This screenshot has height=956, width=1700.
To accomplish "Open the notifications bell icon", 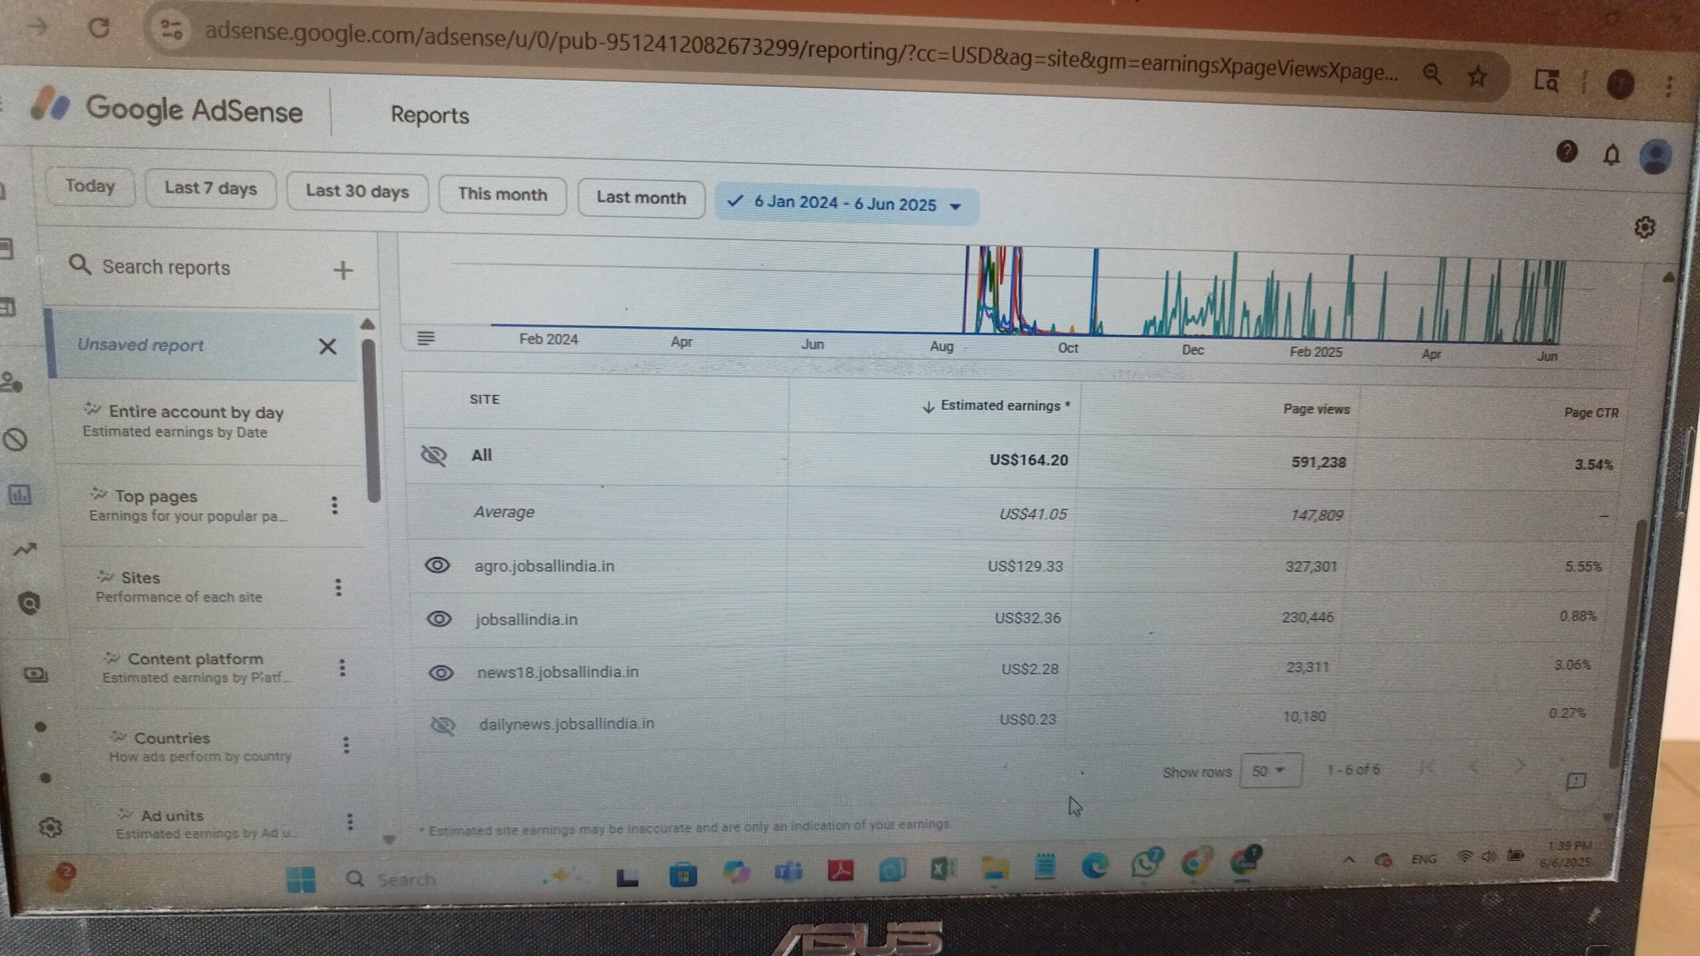I will [x=1612, y=155].
